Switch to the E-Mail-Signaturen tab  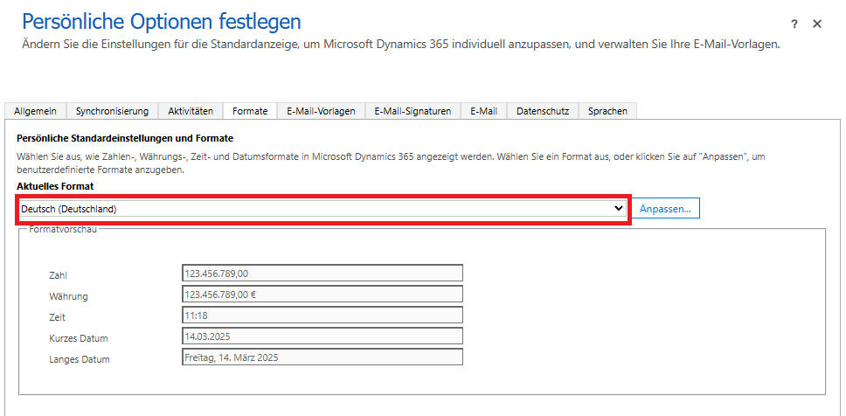point(413,111)
